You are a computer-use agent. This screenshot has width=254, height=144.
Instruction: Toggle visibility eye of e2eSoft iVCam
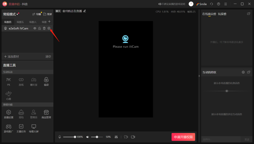(x=35, y=28)
